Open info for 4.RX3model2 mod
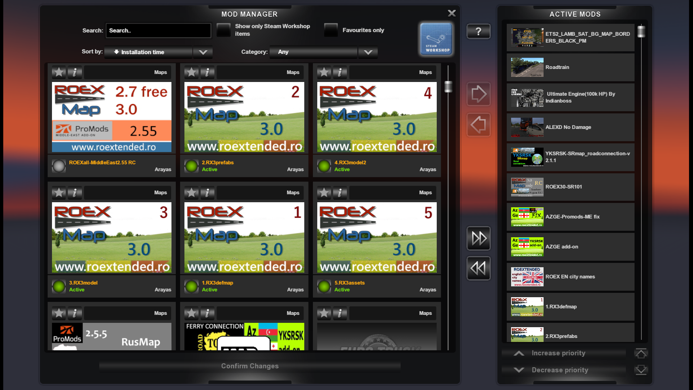 pyautogui.click(x=340, y=72)
